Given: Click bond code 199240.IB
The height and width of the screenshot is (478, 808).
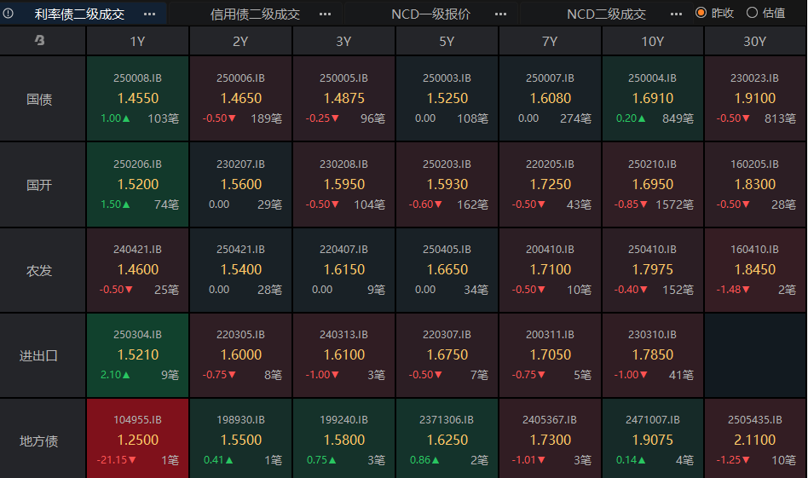Looking at the screenshot, I should (343, 420).
